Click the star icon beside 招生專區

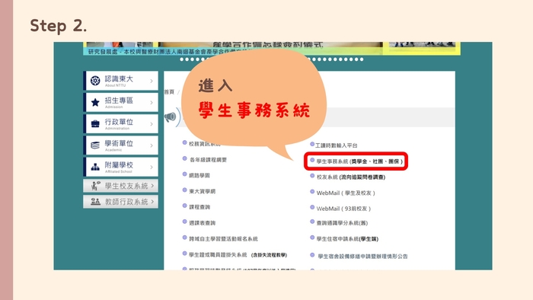click(x=95, y=102)
